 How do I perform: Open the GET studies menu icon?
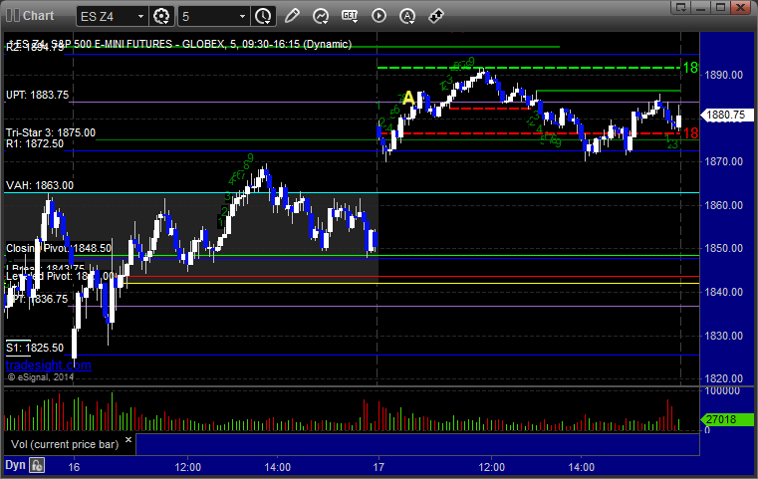[x=350, y=16]
